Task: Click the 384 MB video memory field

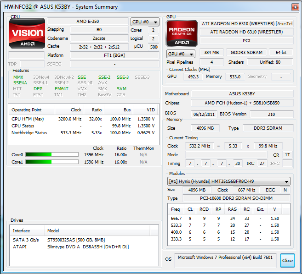Action: click(x=211, y=52)
